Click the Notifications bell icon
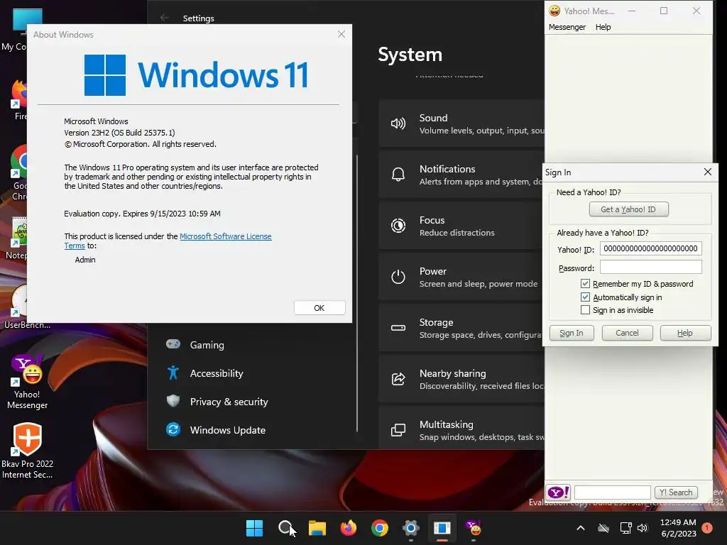This screenshot has height=545, width=727. coord(398,175)
